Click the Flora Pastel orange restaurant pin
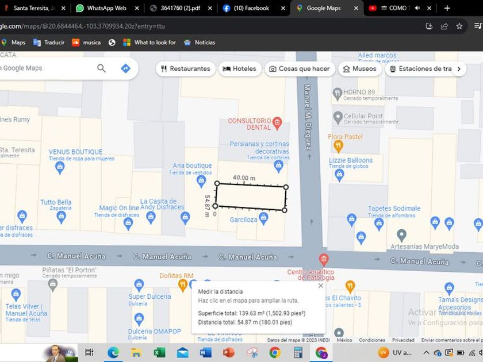Viewport: 483px width, 362px height. pos(338,147)
